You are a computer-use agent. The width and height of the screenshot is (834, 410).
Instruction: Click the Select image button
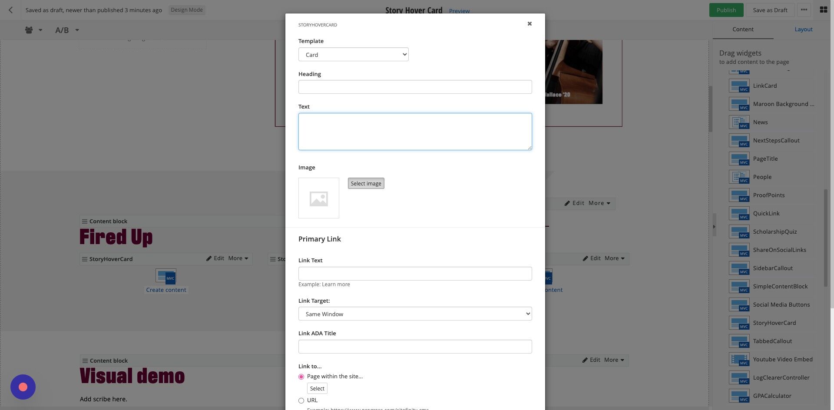(366, 183)
